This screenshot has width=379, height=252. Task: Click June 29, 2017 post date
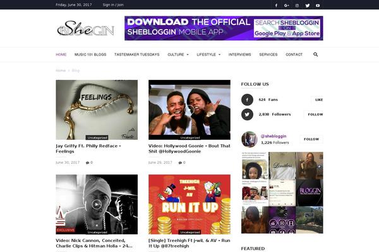[x=160, y=163]
